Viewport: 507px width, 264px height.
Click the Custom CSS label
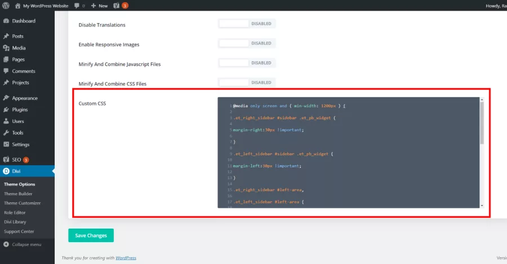[x=92, y=103]
